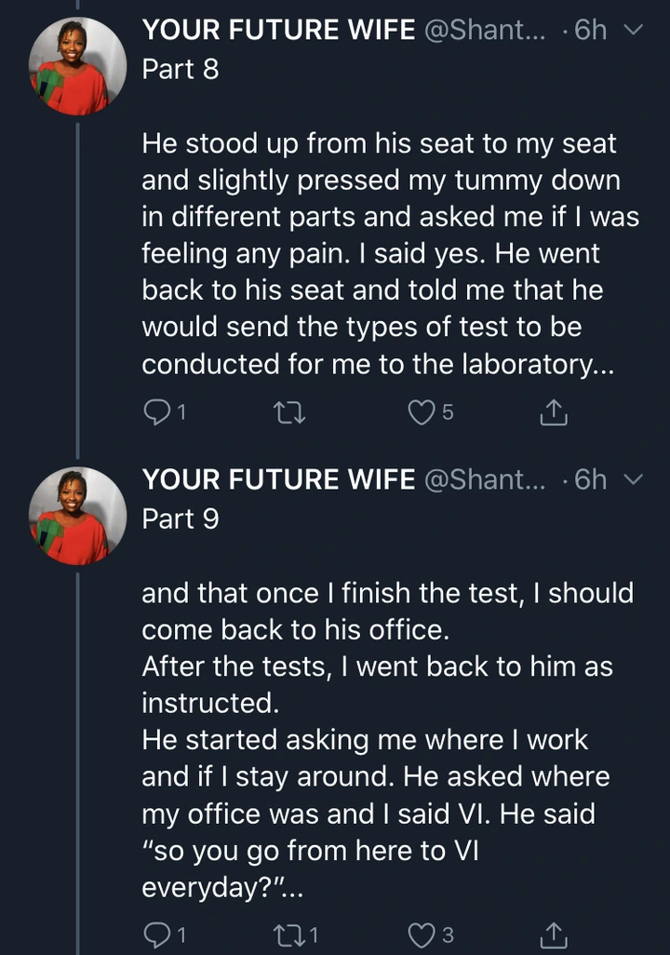Retweet the Part 8 tweet

coord(289,410)
